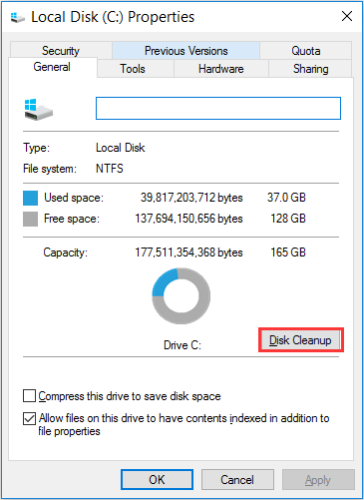Image resolution: width=364 pixels, height=500 pixels.
Task: Toggle Compress this drive to save disk space
Action: 29,396
